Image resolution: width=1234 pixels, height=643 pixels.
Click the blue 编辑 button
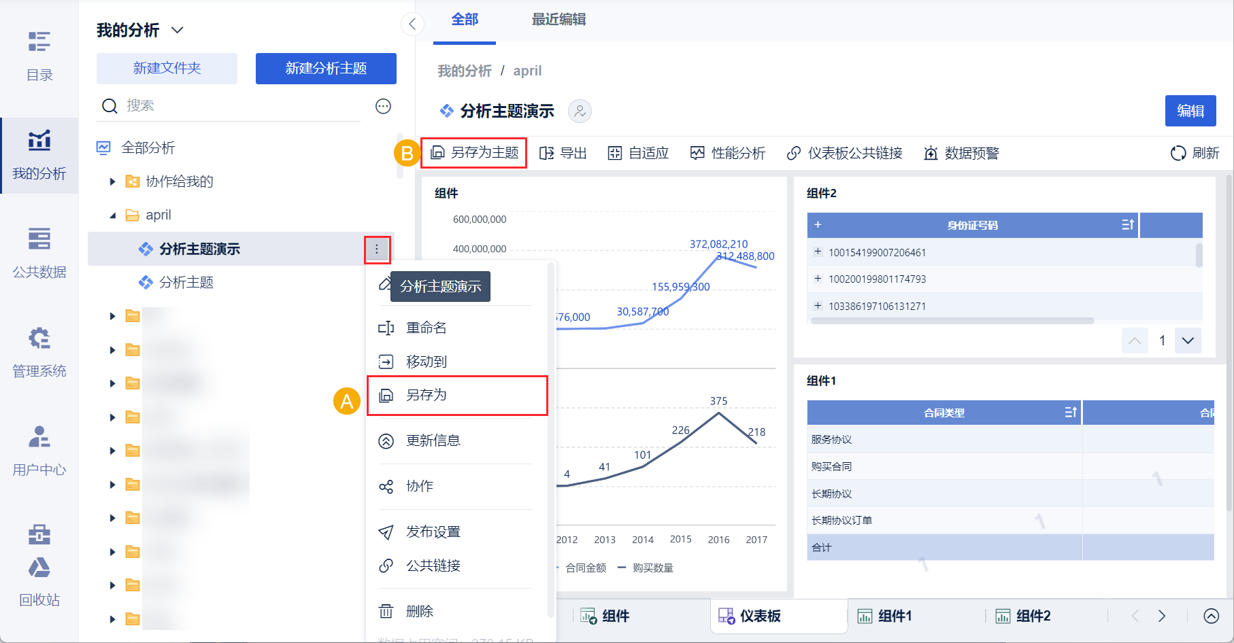point(1190,111)
